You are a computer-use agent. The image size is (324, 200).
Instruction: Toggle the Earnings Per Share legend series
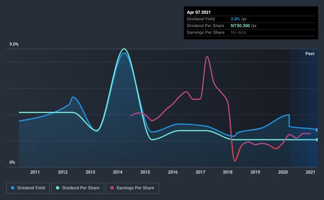point(133,188)
